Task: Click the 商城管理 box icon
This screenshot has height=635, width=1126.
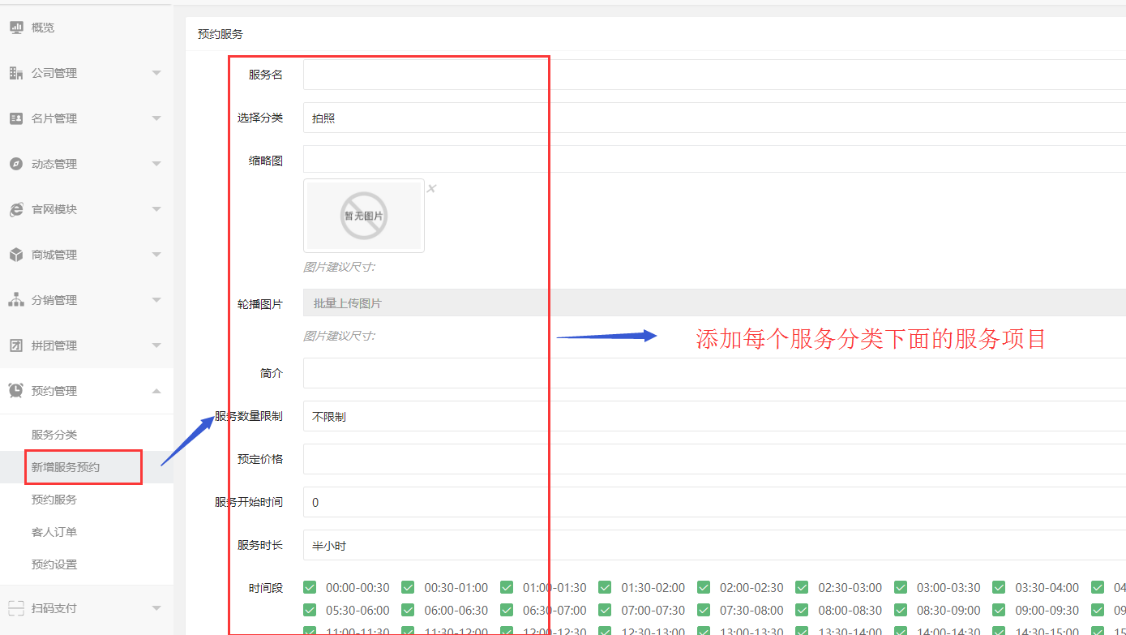Action: coord(16,255)
